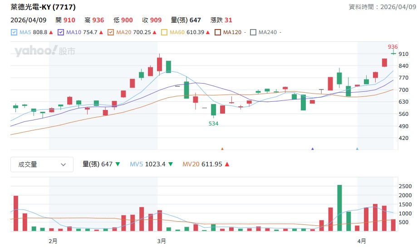This screenshot has width=417, height=249.
Task: Click the 4月 axis label
Action: [x=362, y=241]
